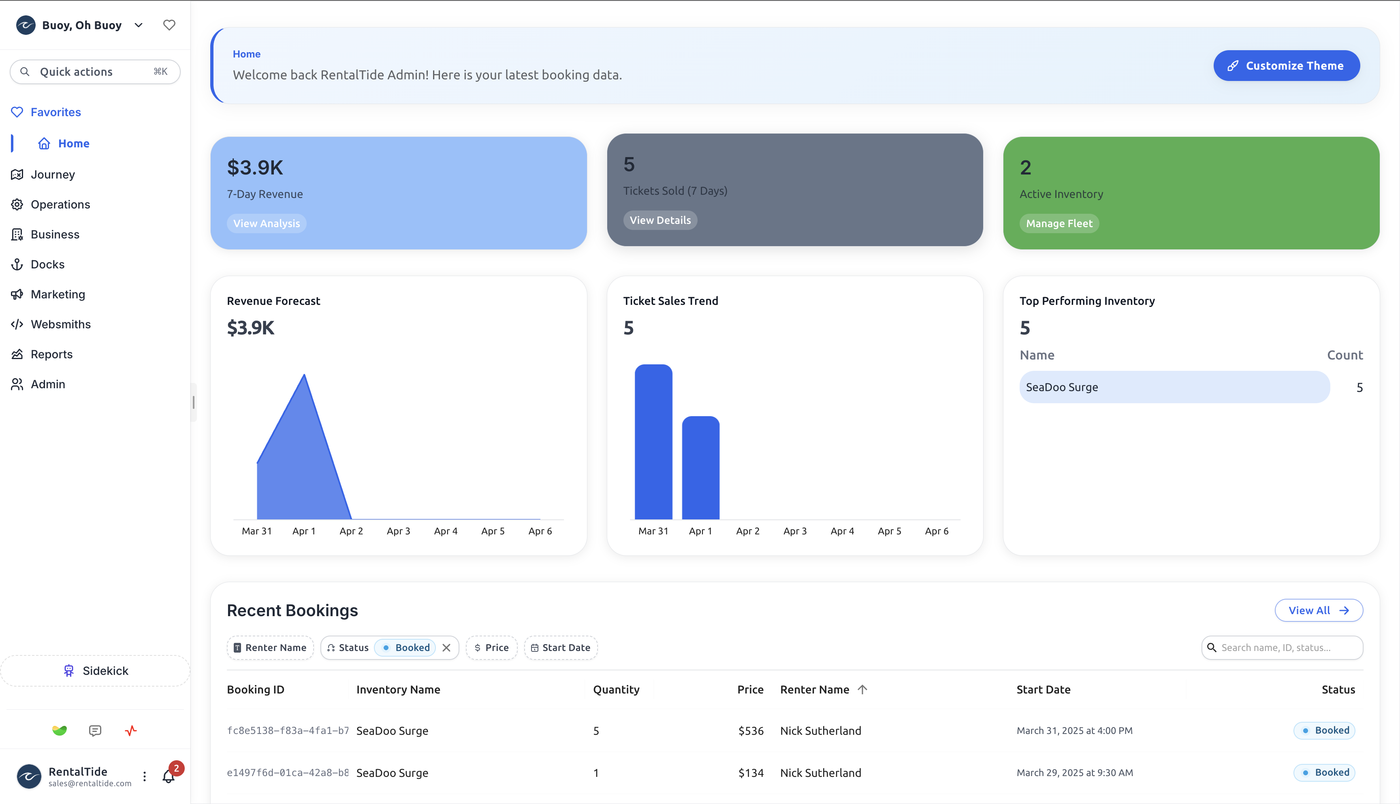Image resolution: width=1400 pixels, height=804 pixels.
Task: Click booking ID e1497f6d-01ca-42a8-b8
Action: click(288, 772)
